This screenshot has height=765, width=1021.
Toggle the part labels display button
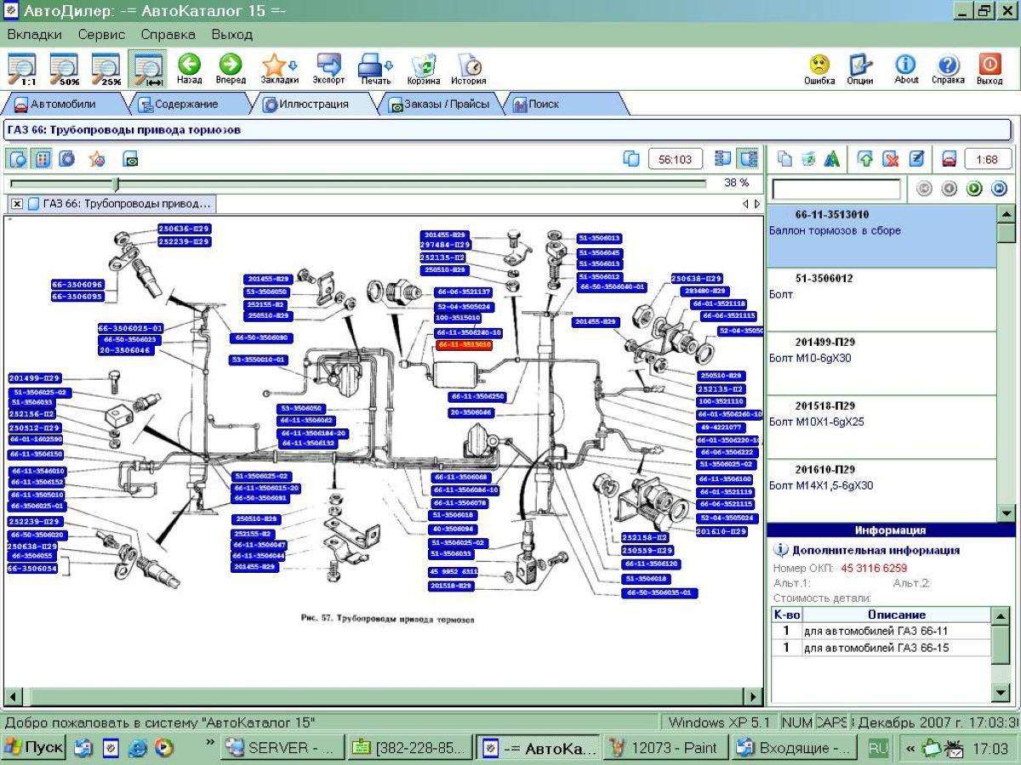43,158
